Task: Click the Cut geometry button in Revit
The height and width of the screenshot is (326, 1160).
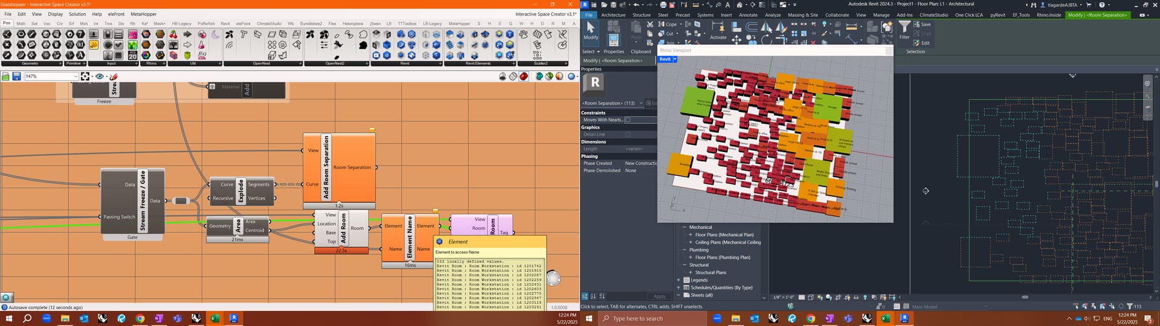Action: coord(666,34)
